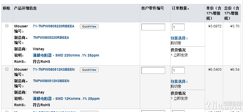Open manufacturer number link TNPW080512K0BEEN
The height and width of the screenshot is (112, 244).
[x=51, y=81]
